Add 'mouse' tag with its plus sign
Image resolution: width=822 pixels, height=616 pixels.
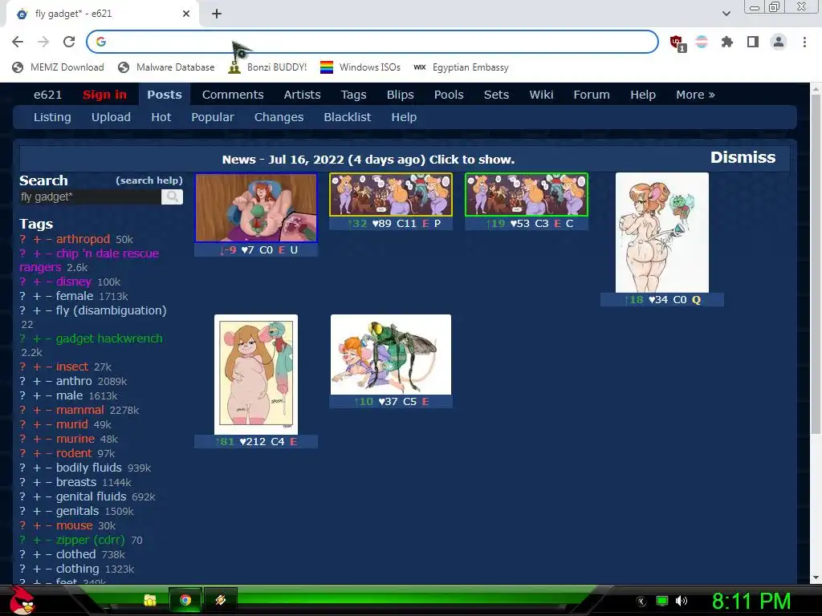click(37, 525)
